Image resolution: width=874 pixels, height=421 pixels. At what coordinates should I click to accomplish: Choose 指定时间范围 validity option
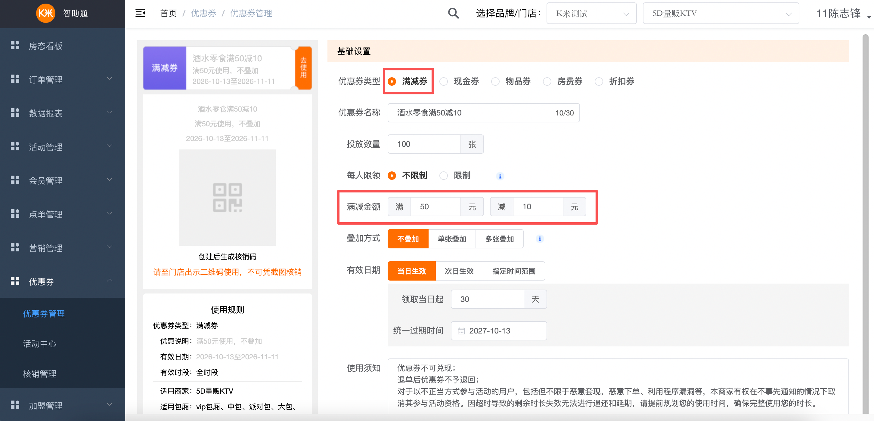[514, 271]
